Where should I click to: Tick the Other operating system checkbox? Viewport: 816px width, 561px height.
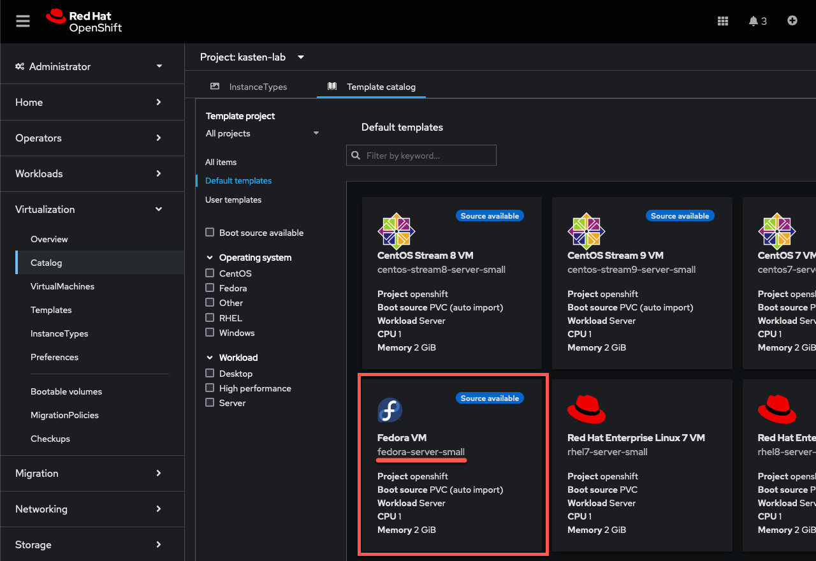(210, 303)
